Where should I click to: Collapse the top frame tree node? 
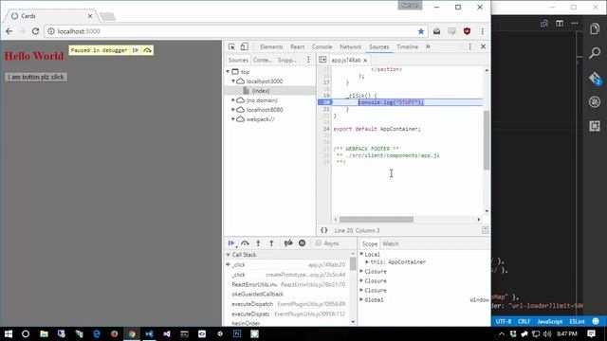228,72
